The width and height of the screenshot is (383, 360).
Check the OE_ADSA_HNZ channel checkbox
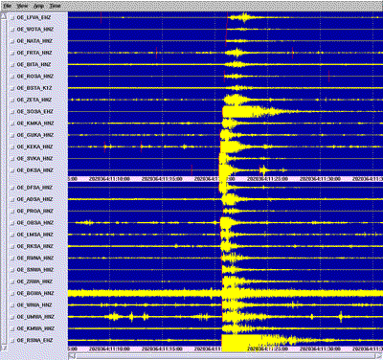tap(12, 199)
